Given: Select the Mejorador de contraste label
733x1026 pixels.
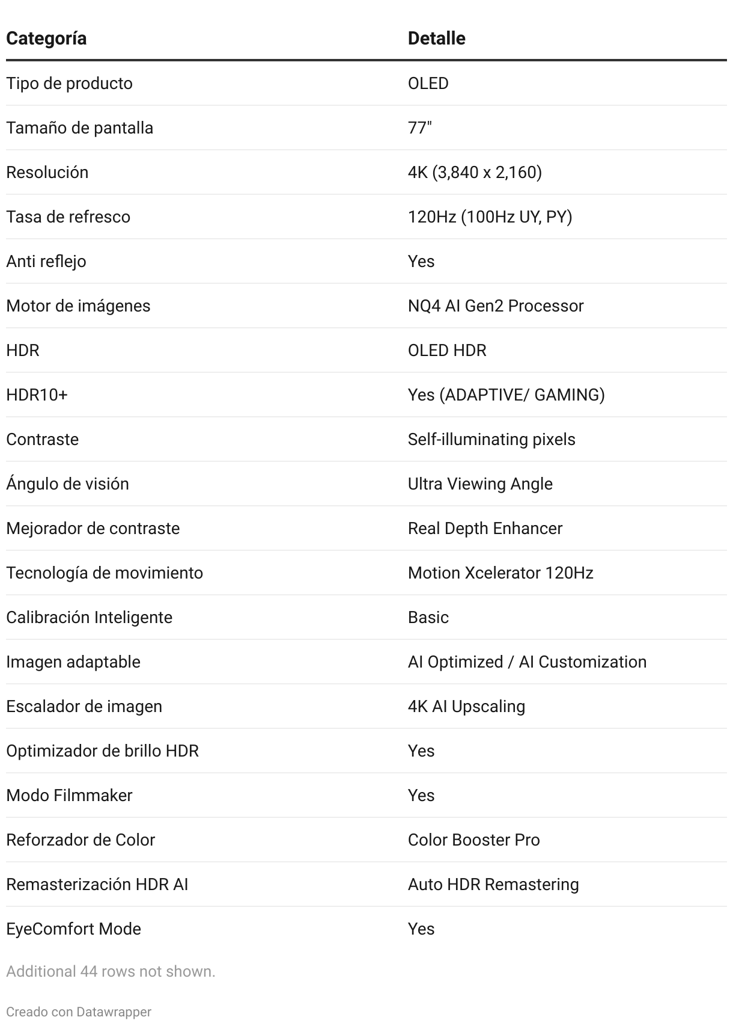Looking at the screenshot, I should [93, 528].
